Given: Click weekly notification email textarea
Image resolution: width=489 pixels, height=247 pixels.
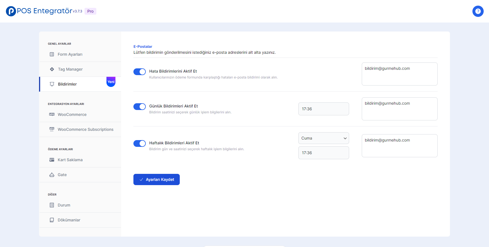Looking at the screenshot, I should coord(399,146).
